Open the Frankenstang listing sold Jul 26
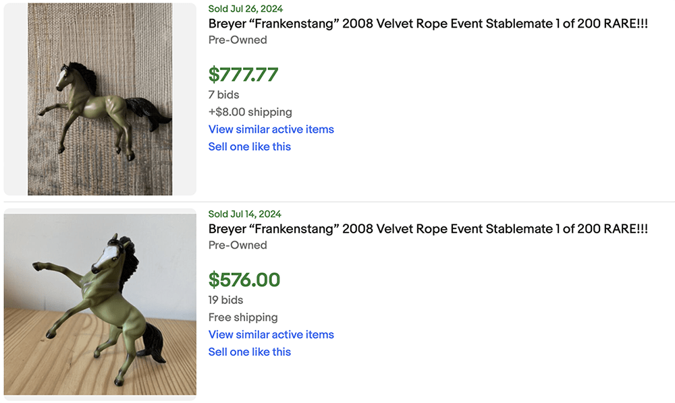 click(428, 24)
